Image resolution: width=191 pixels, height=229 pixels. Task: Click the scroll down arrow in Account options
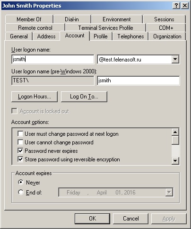pos(175,161)
